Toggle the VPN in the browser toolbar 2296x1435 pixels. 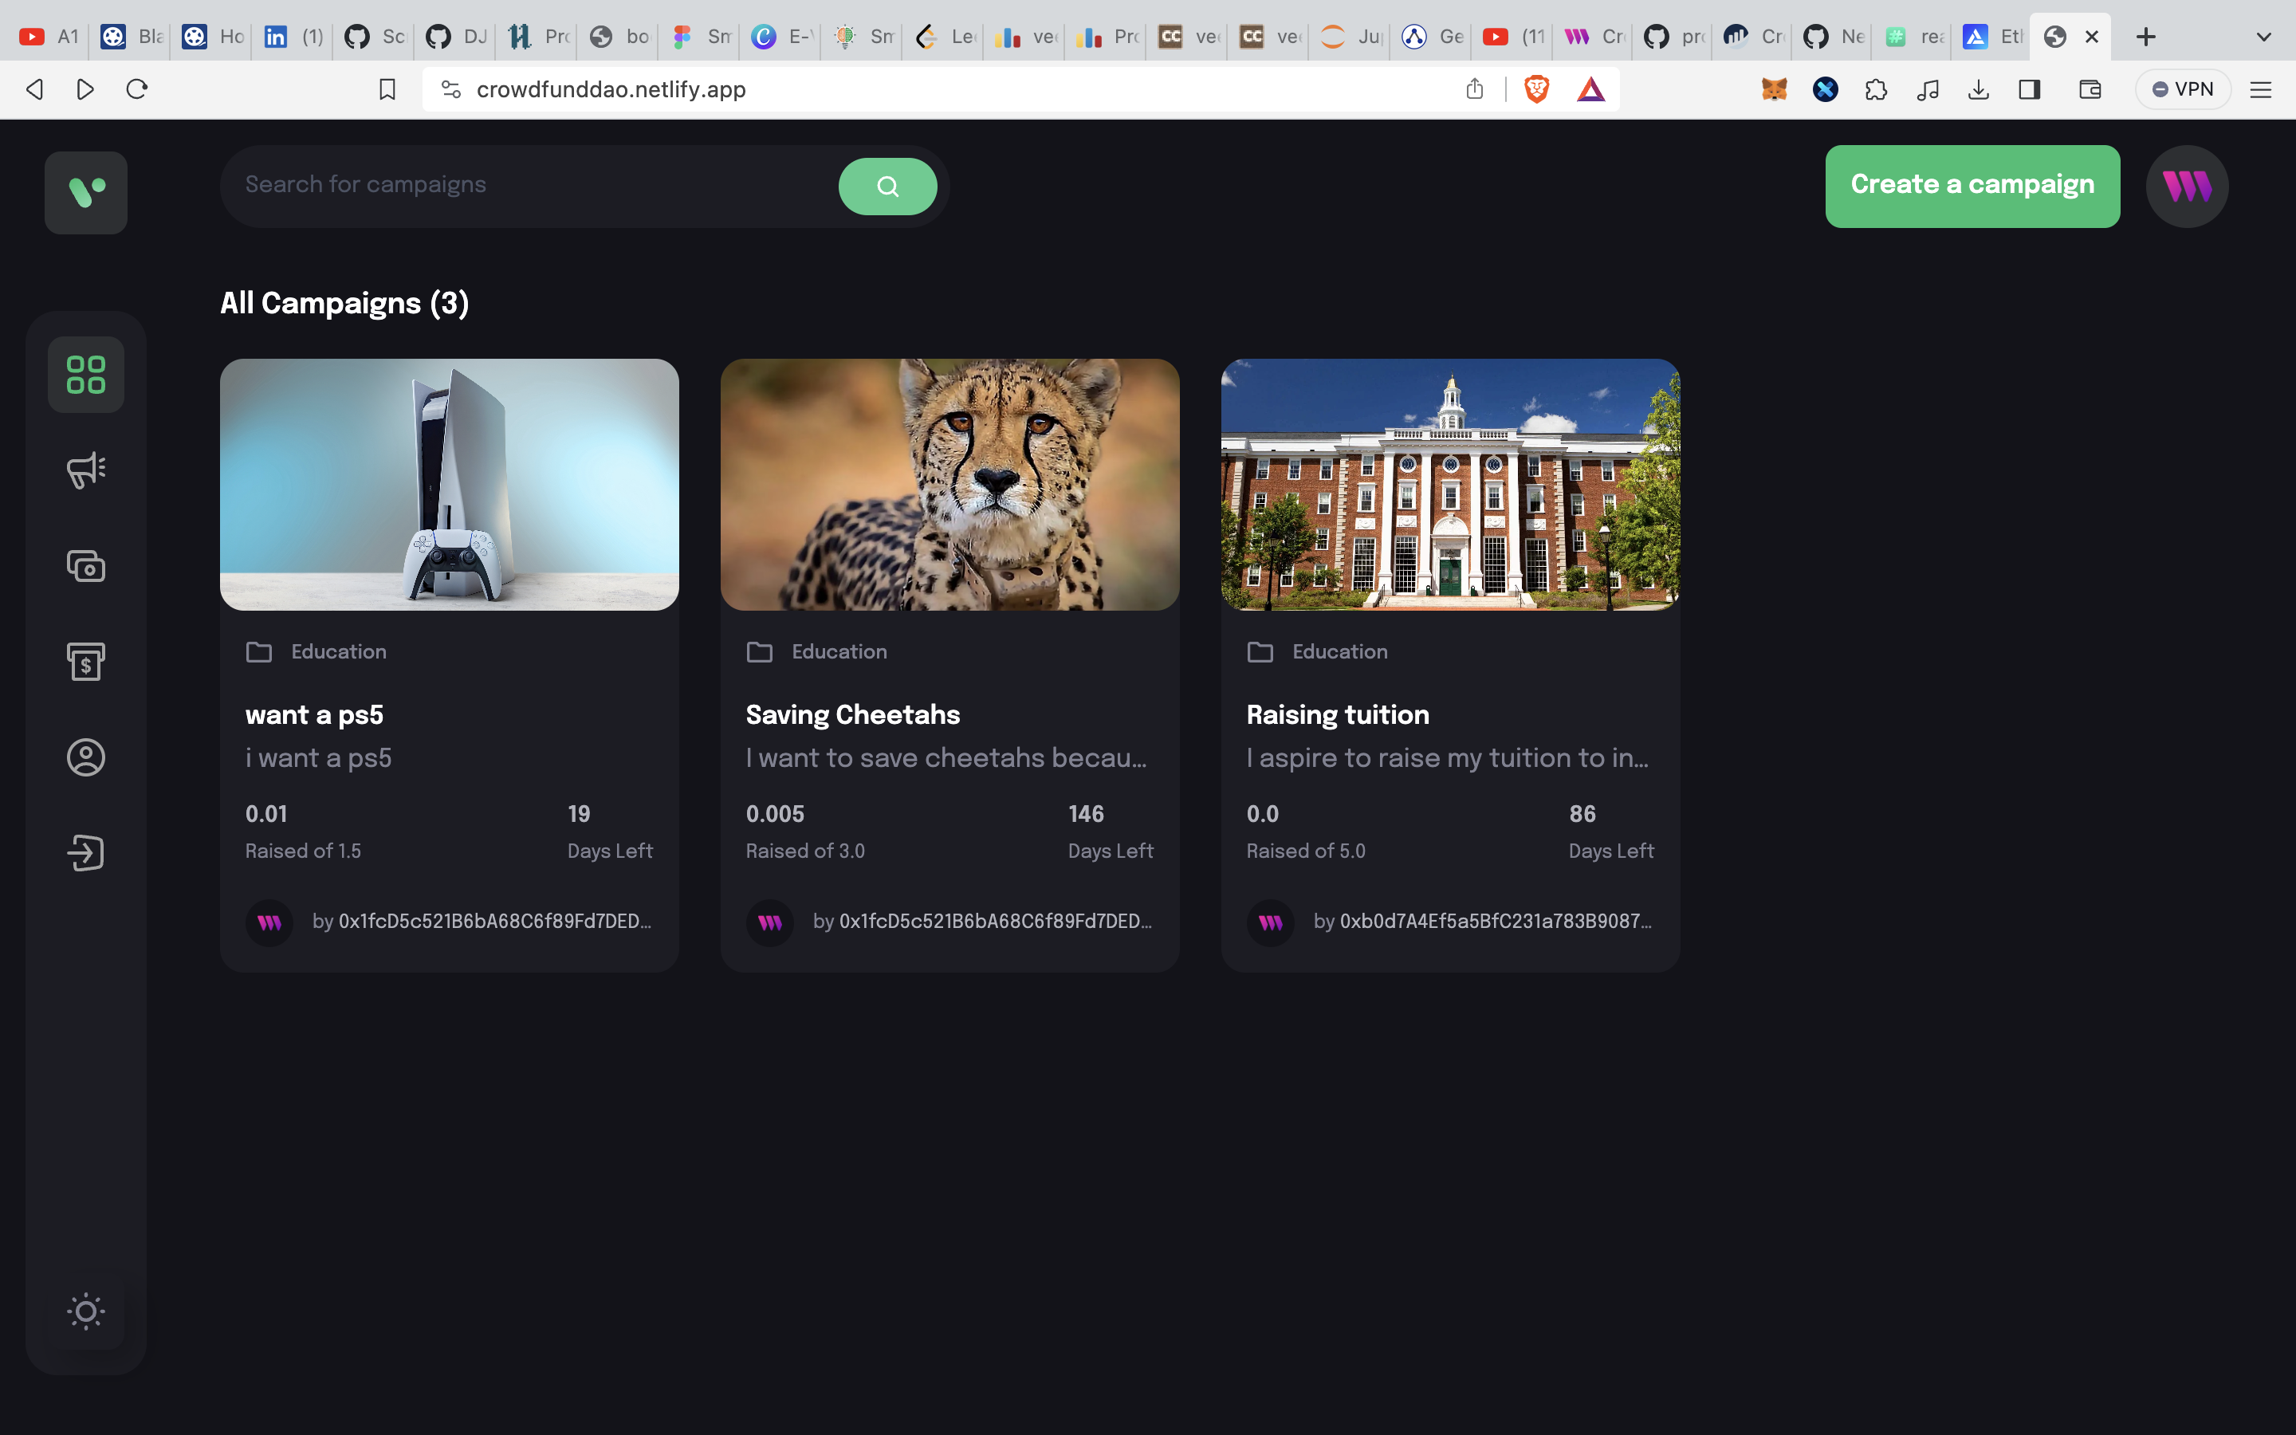2181,88
